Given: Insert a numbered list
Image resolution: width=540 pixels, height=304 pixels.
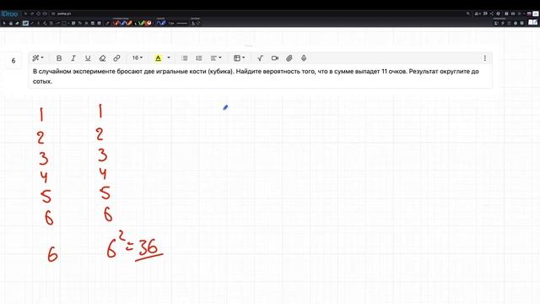Looking at the screenshot, I should point(199,58).
